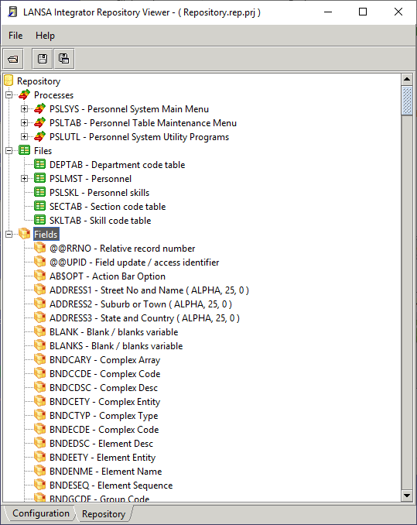The height and width of the screenshot is (525, 417).
Task: Click the save all toolbar icon
Action: pos(64,60)
